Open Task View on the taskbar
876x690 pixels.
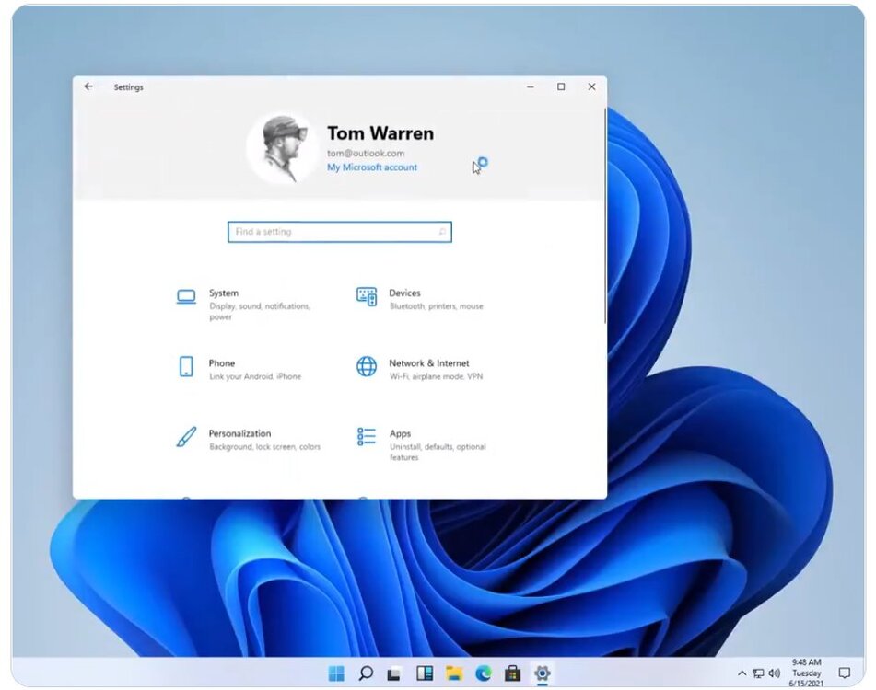pyautogui.click(x=394, y=673)
